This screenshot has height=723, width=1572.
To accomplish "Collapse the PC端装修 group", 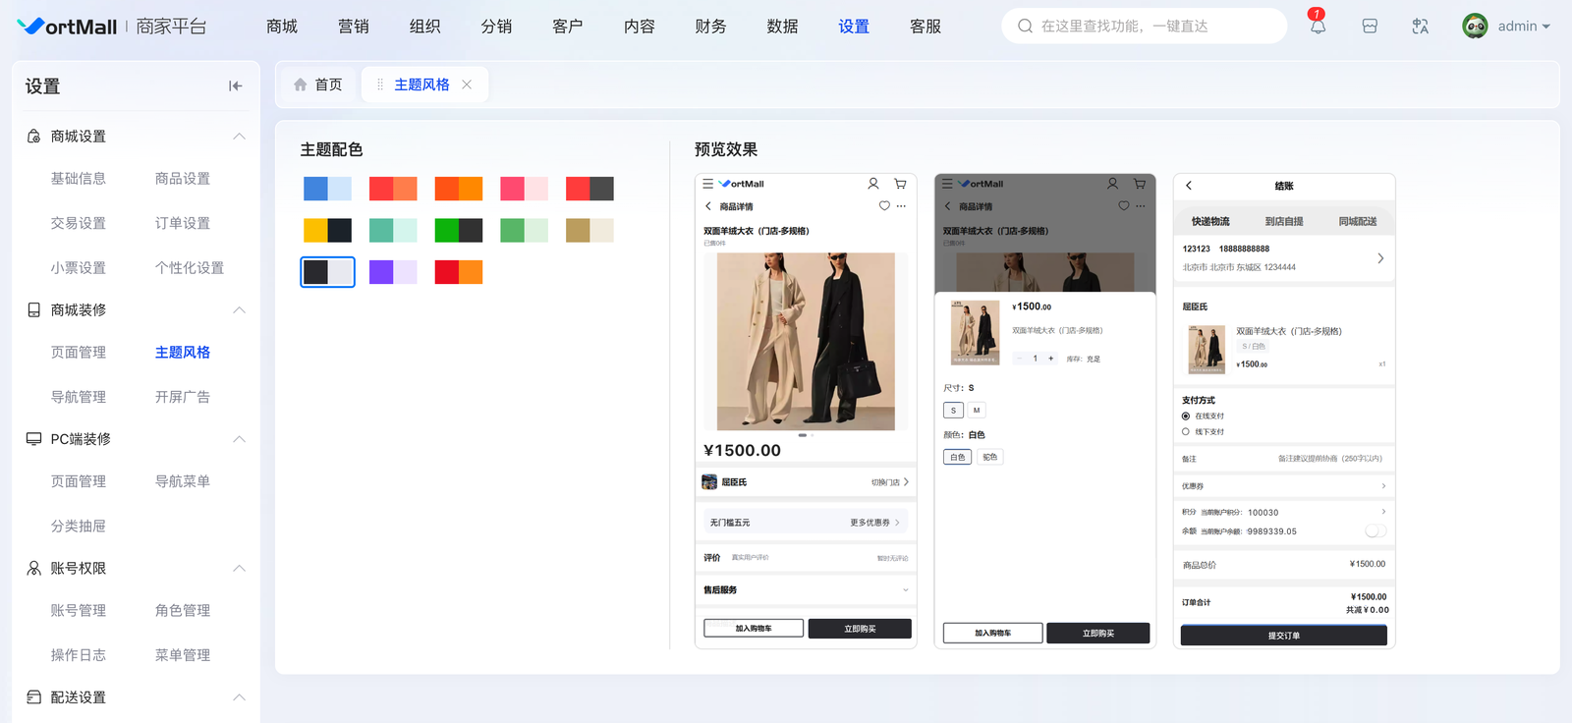I will 239,439.
